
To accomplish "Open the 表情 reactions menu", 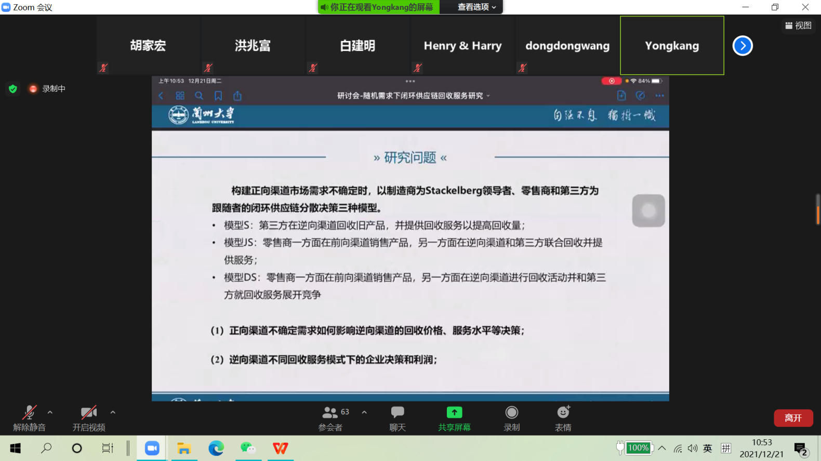I will coord(563,418).
